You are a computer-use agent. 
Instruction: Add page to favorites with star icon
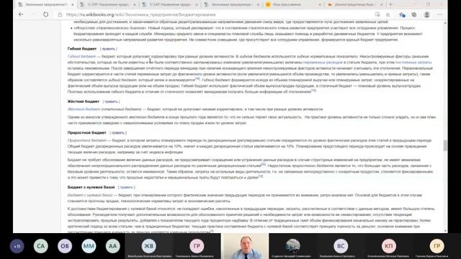(388, 14)
